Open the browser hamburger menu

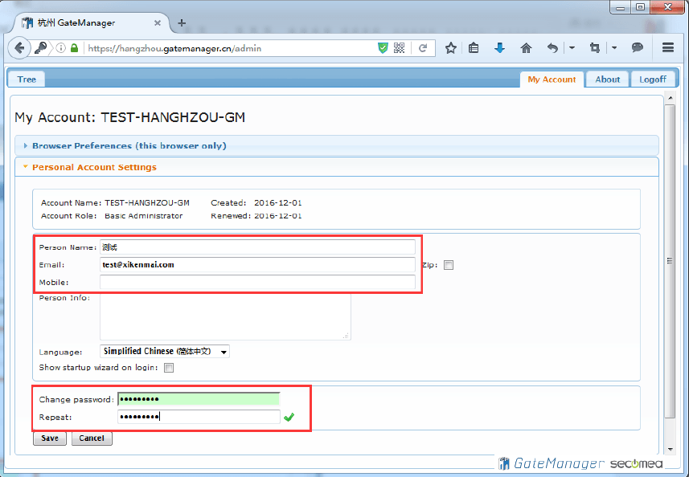tap(667, 48)
